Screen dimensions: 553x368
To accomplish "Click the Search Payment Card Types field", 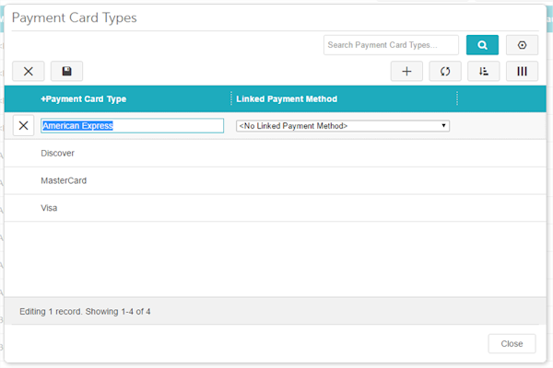I will pos(392,45).
